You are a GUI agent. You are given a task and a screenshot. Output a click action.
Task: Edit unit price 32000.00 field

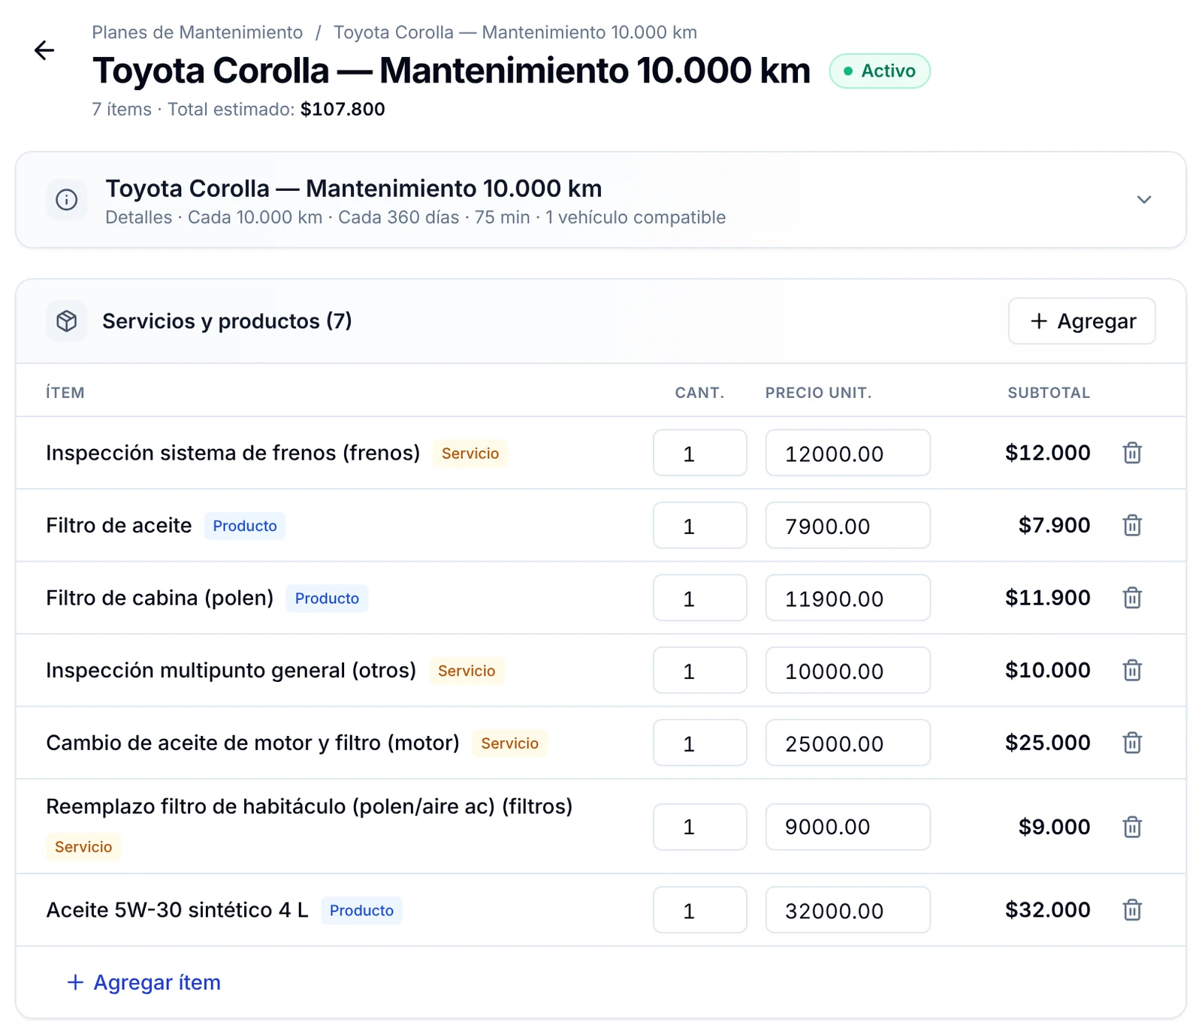point(848,910)
